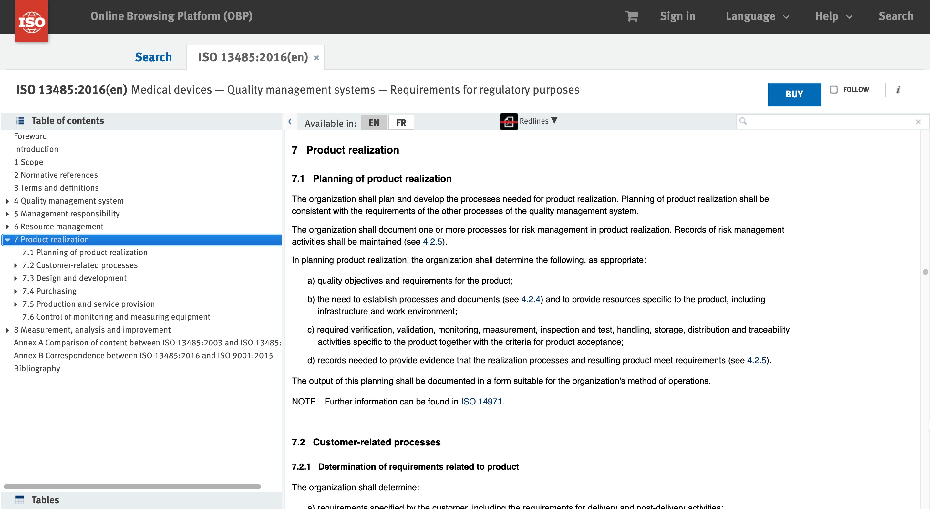This screenshot has width=930, height=509.
Task: Click the document vertical scrollbar thumb
Action: pyautogui.click(x=925, y=272)
